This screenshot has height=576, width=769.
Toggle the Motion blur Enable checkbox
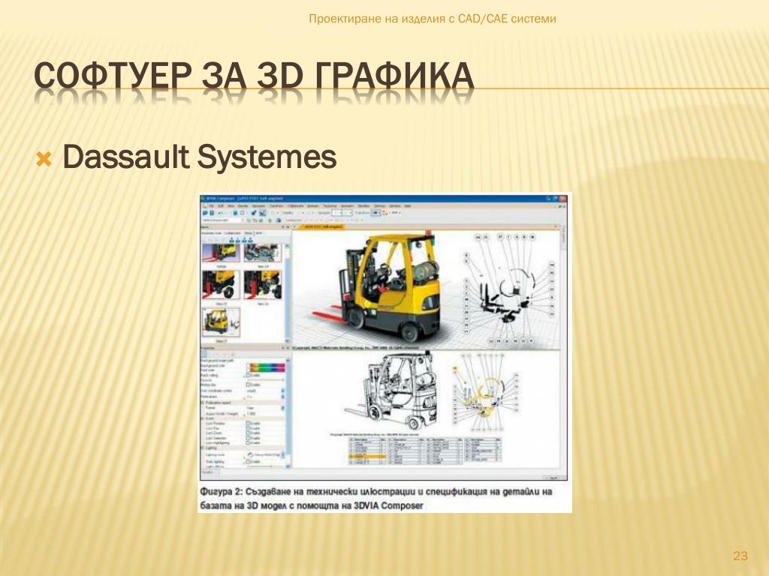pos(248,385)
